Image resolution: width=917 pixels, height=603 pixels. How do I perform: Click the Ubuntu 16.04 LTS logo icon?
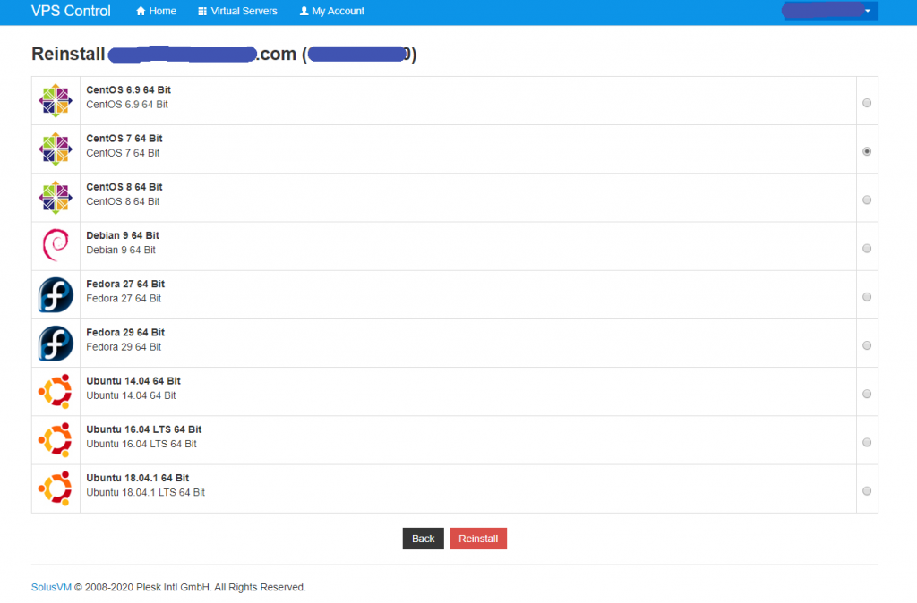(56, 440)
